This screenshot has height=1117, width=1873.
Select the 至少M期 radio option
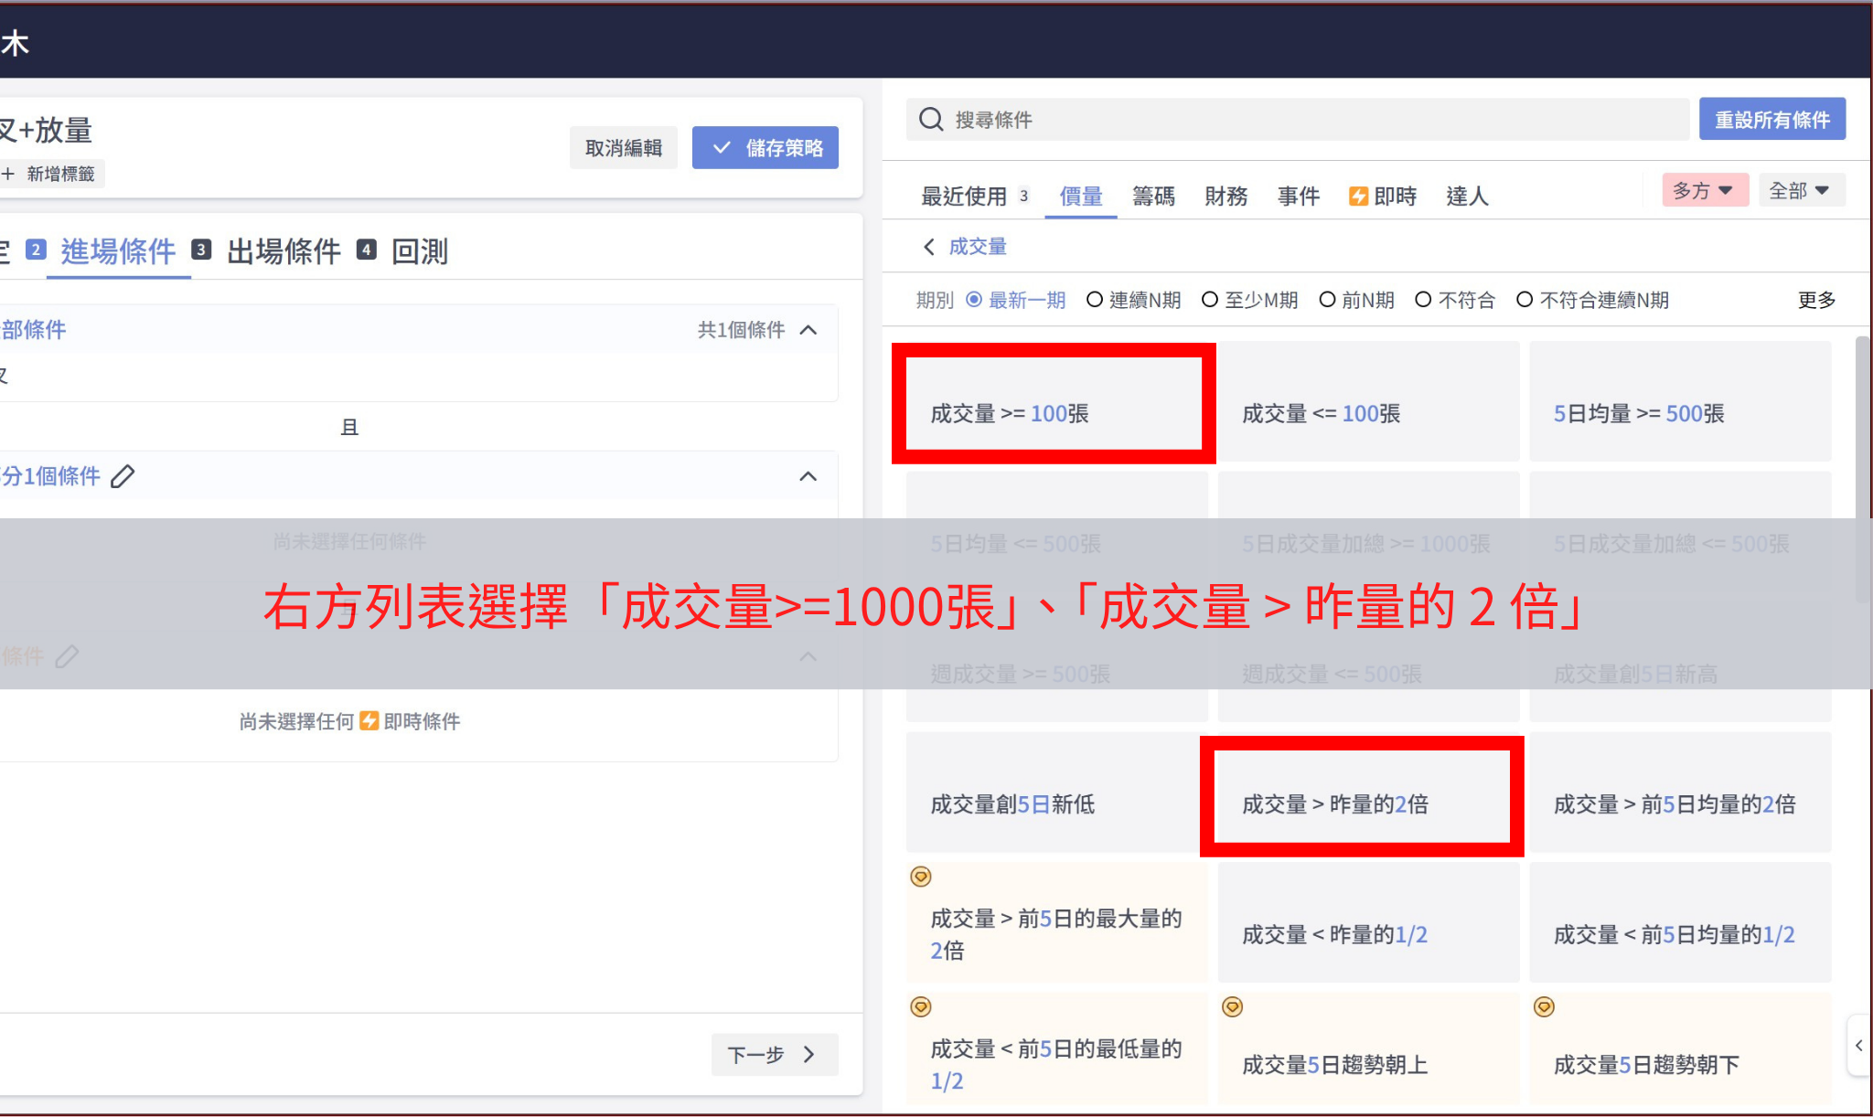coord(1210,300)
